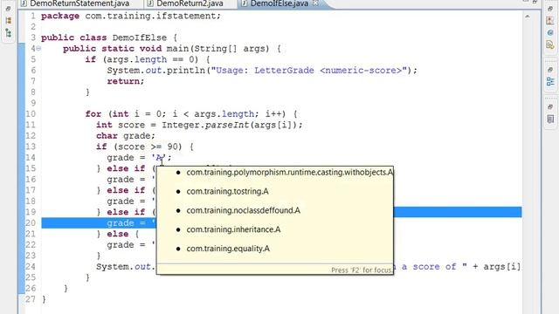Close the DemoIfElse.java editor tab
The image size is (559, 314).
point(315,3)
